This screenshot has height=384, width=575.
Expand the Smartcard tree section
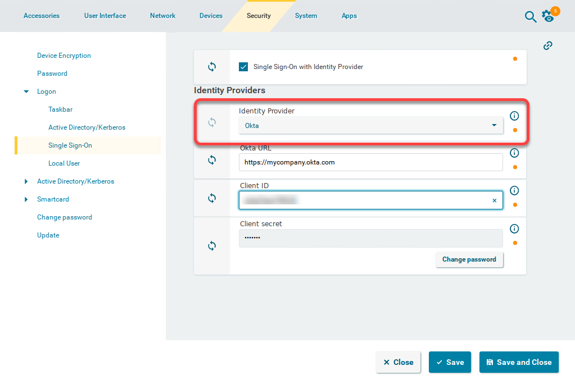click(x=26, y=199)
